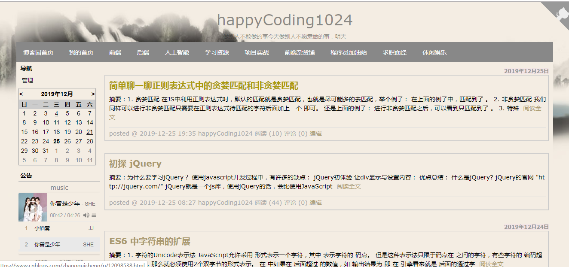Click 阅读全文 for the jQuery post

pyautogui.click(x=349, y=186)
